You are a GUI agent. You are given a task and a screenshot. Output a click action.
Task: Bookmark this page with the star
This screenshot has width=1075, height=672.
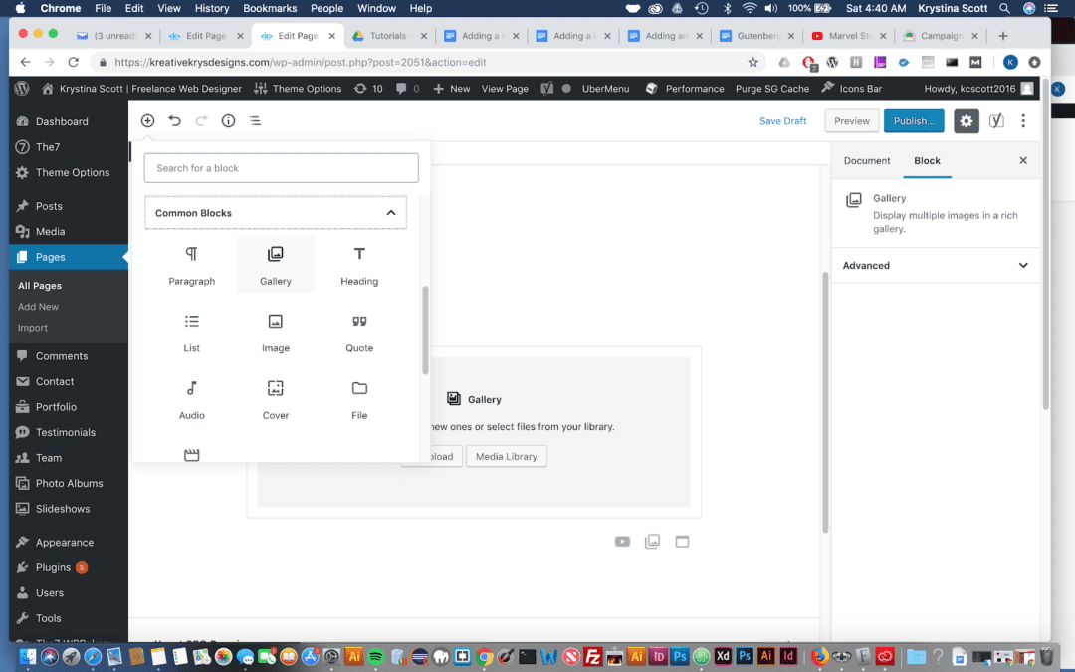[x=752, y=62]
